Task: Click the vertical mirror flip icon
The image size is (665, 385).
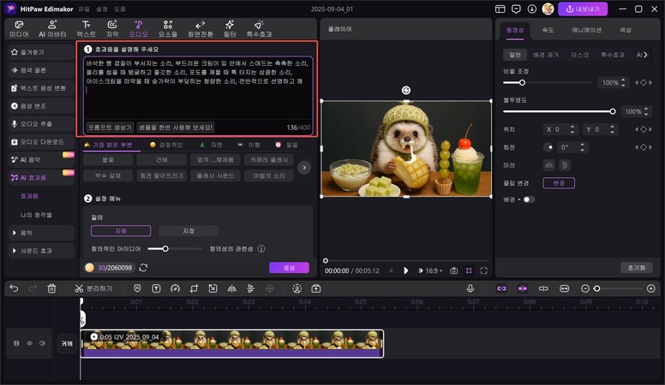Action: 565,165
